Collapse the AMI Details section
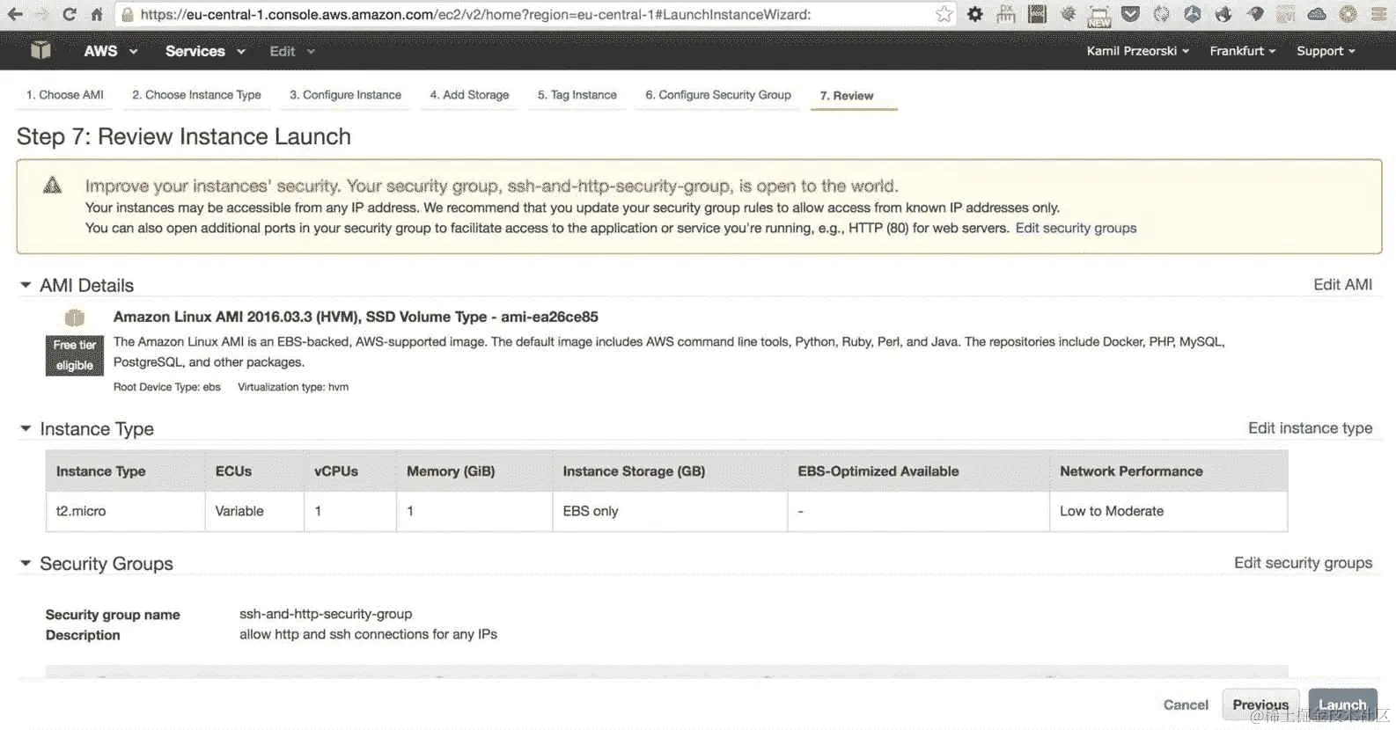 (x=26, y=285)
